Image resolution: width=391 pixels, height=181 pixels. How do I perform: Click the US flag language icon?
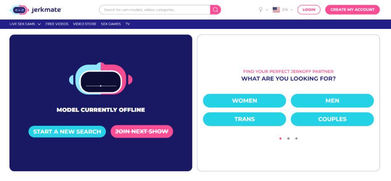(x=276, y=10)
